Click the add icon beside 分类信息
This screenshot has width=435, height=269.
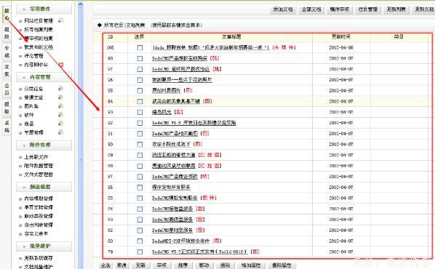60,89
